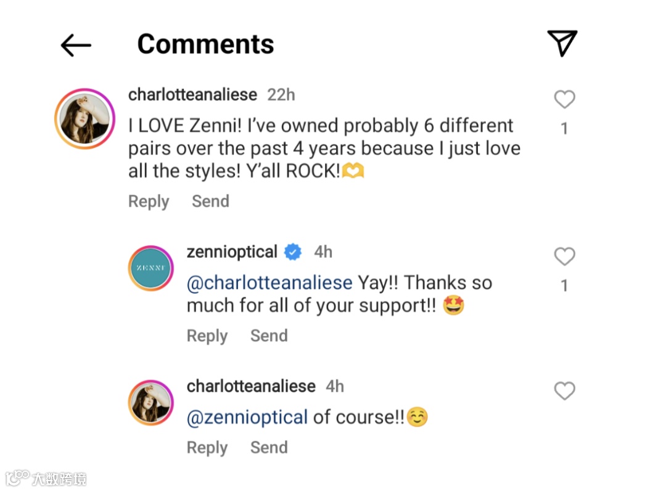Open charlotteanaliese avatar on top comment
This screenshot has width=666, height=491.
coord(85,119)
